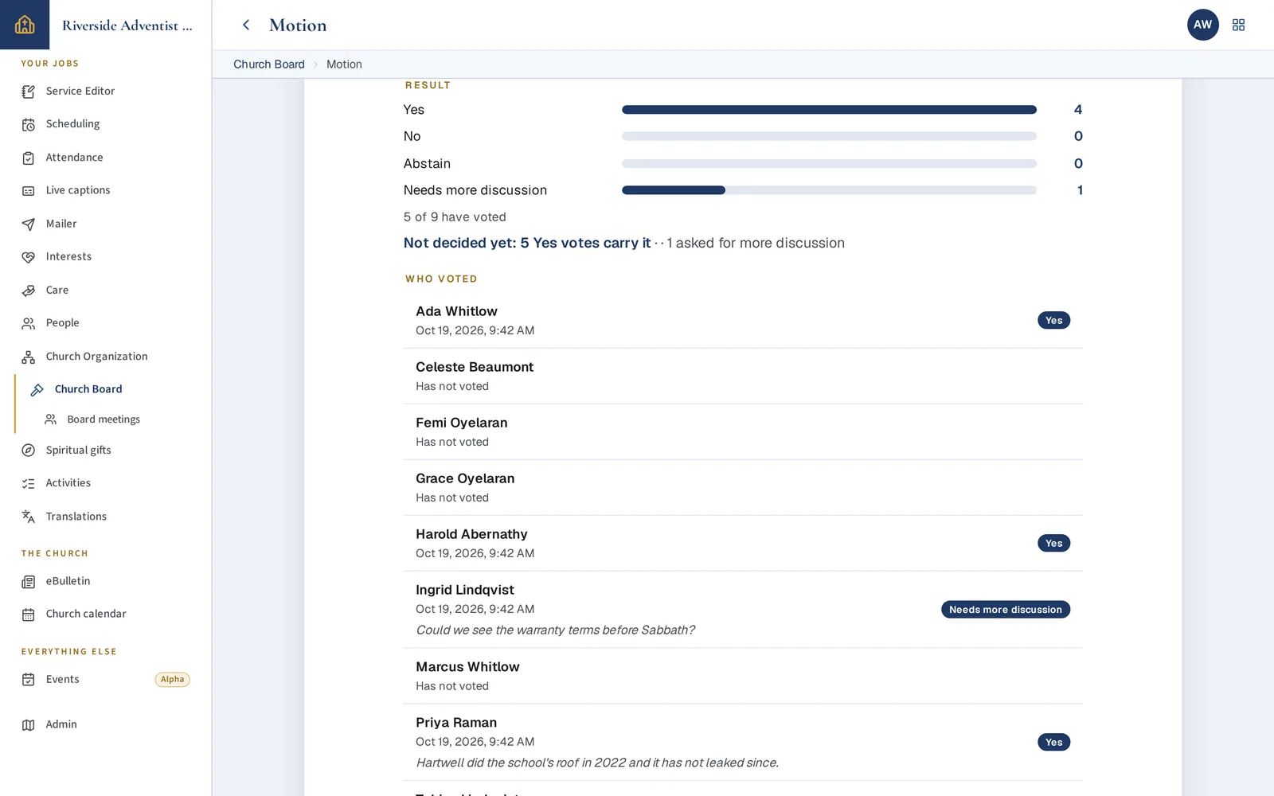Screen dimensions: 1274x796
Task: Open Church calendar from the sidebar
Action: pyautogui.click(x=86, y=614)
